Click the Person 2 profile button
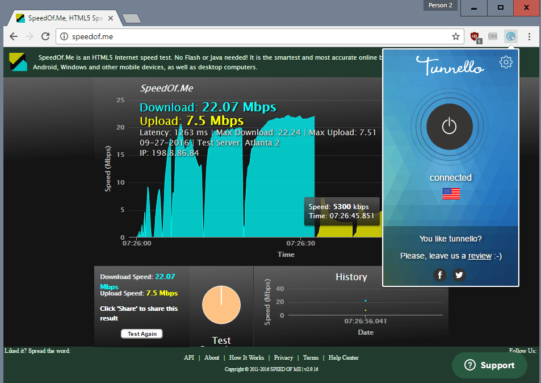The height and width of the screenshot is (383, 541). click(x=441, y=5)
